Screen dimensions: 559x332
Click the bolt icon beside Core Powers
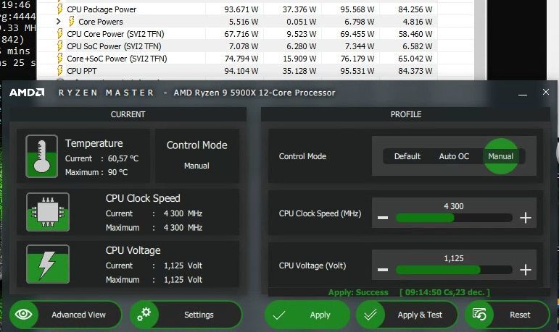coord(71,22)
